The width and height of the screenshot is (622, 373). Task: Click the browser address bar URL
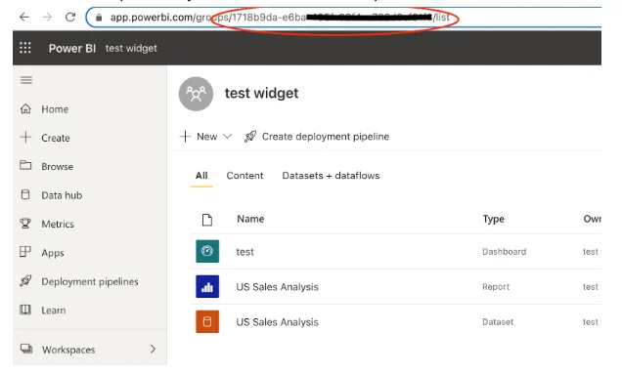pos(280,18)
